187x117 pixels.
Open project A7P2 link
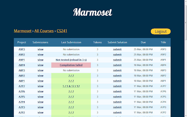(22, 112)
